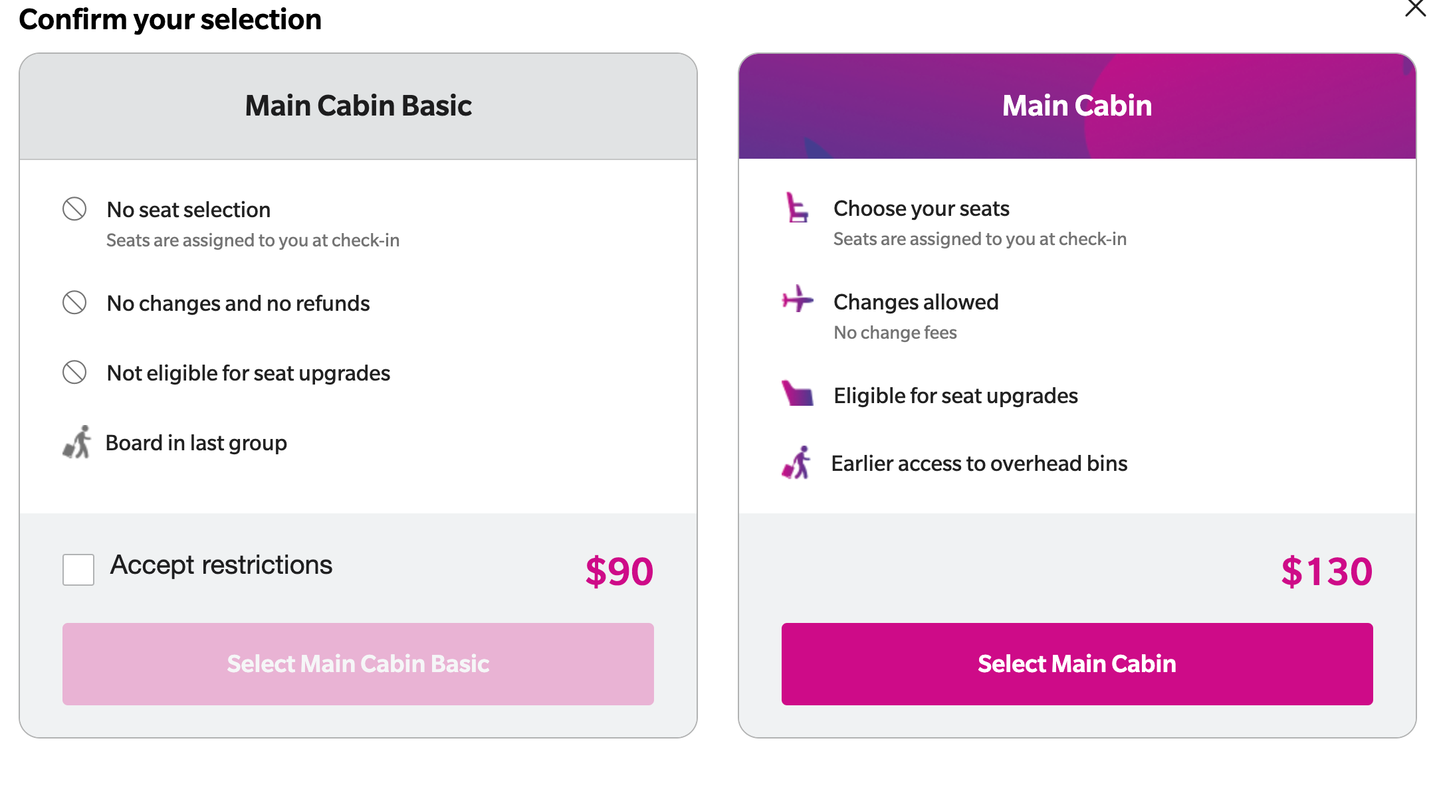1437x785 pixels.
Task: Close the Confirm your selection dialog
Action: pyautogui.click(x=1415, y=9)
